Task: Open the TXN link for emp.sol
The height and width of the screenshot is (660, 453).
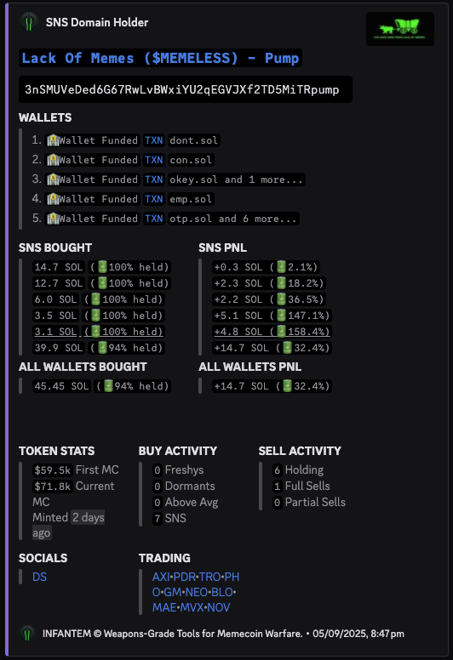Action: [154, 199]
